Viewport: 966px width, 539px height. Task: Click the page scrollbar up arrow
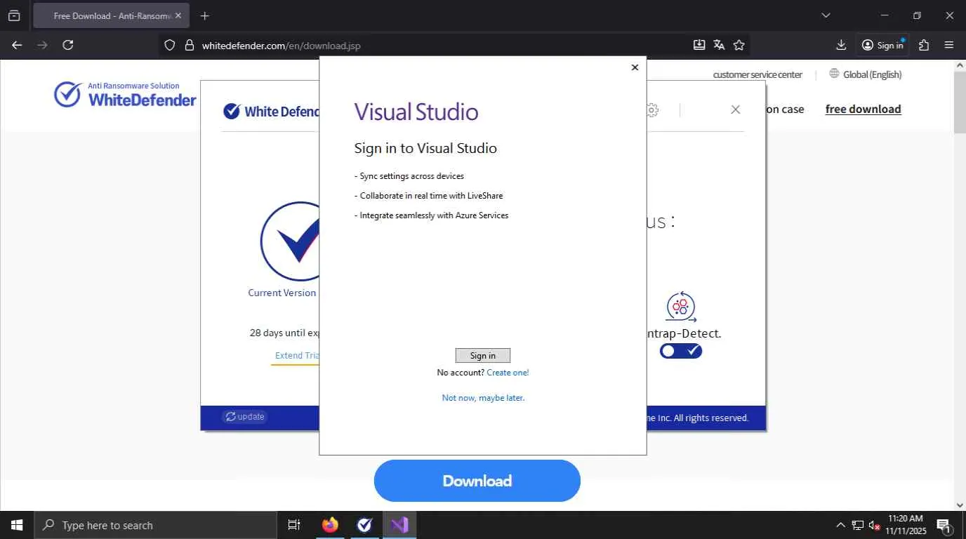[960, 65]
